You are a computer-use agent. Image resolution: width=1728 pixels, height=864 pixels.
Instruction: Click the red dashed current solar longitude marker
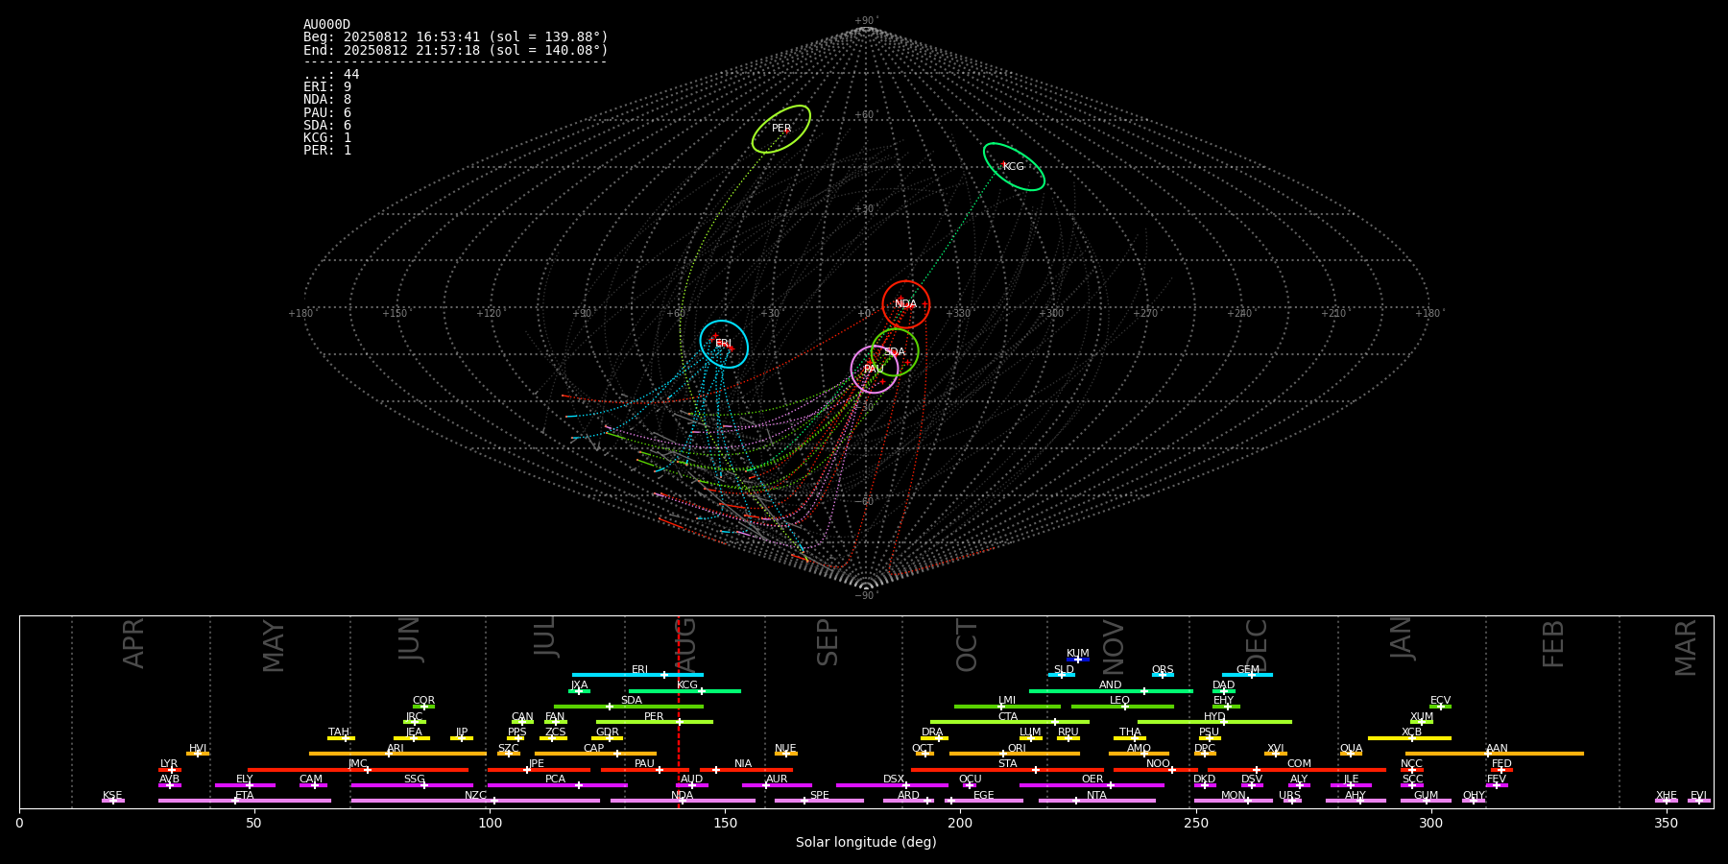pos(678,711)
